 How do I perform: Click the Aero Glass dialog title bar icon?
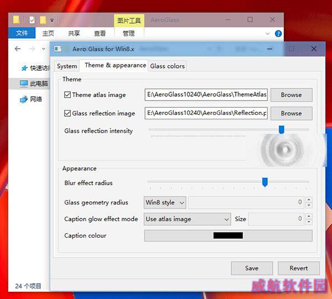(58, 49)
